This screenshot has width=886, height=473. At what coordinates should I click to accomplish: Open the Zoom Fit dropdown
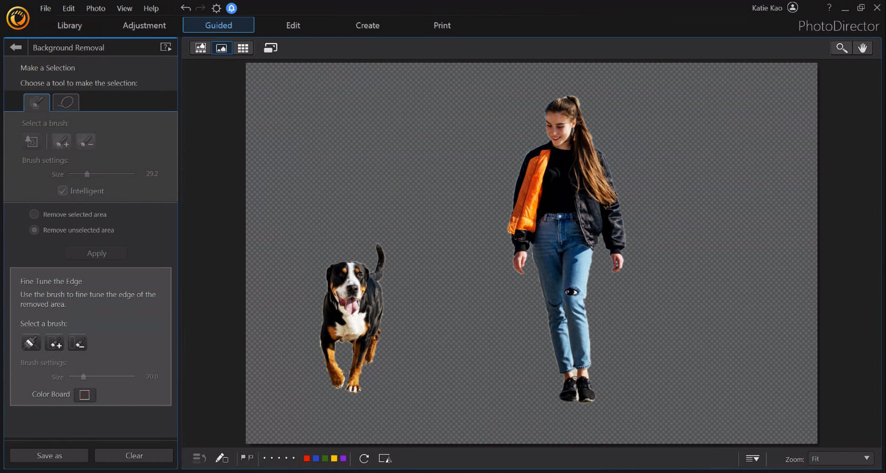coord(841,459)
